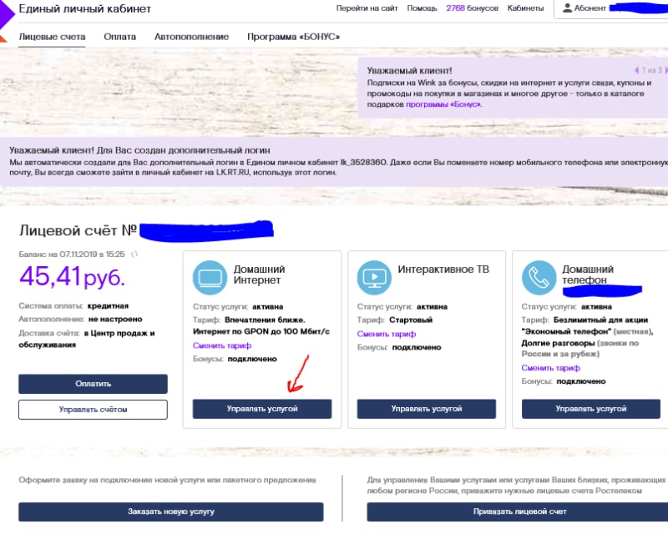Click the Впечатления ближе tariff name
668x534 pixels.
[x=265, y=320]
